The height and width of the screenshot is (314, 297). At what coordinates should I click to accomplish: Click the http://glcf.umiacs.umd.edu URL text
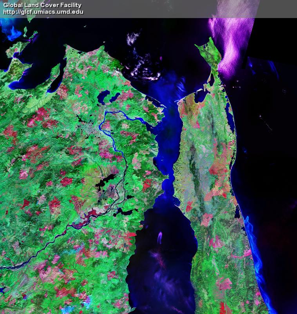(43, 12)
